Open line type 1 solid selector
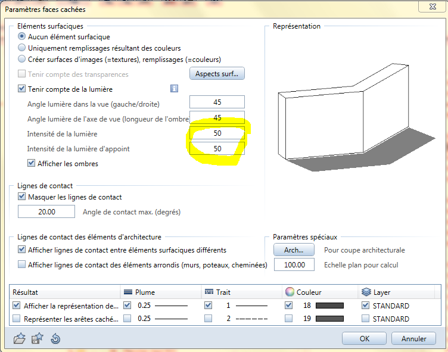 (x=247, y=306)
